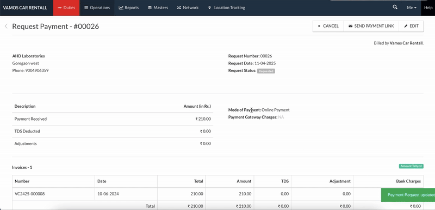This screenshot has height=210, width=435.
Task: Click the Location Tracking pin icon
Action: tap(209, 8)
